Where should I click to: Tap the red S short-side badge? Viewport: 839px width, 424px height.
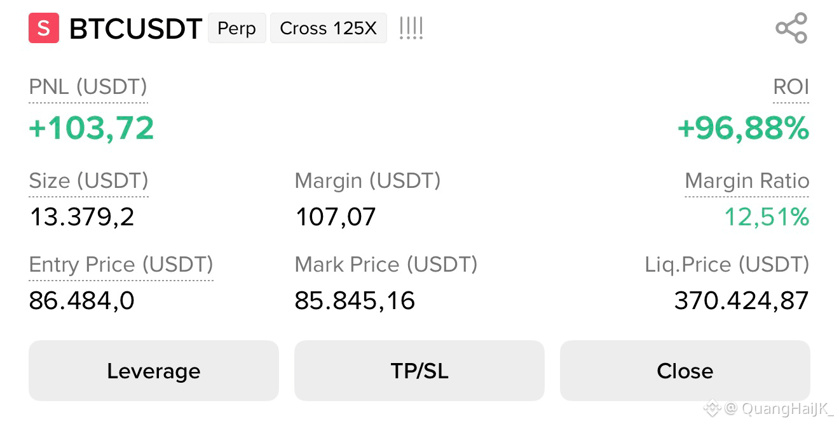tap(44, 28)
